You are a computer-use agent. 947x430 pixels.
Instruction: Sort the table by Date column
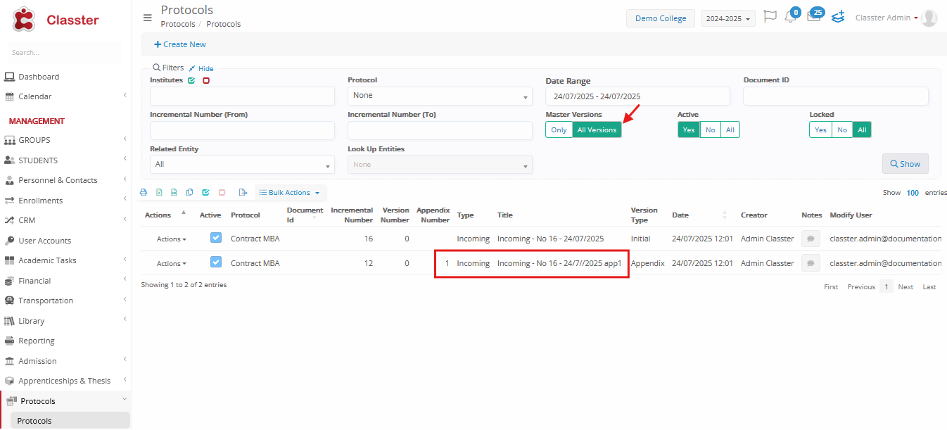pyautogui.click(x=680, y=215)
